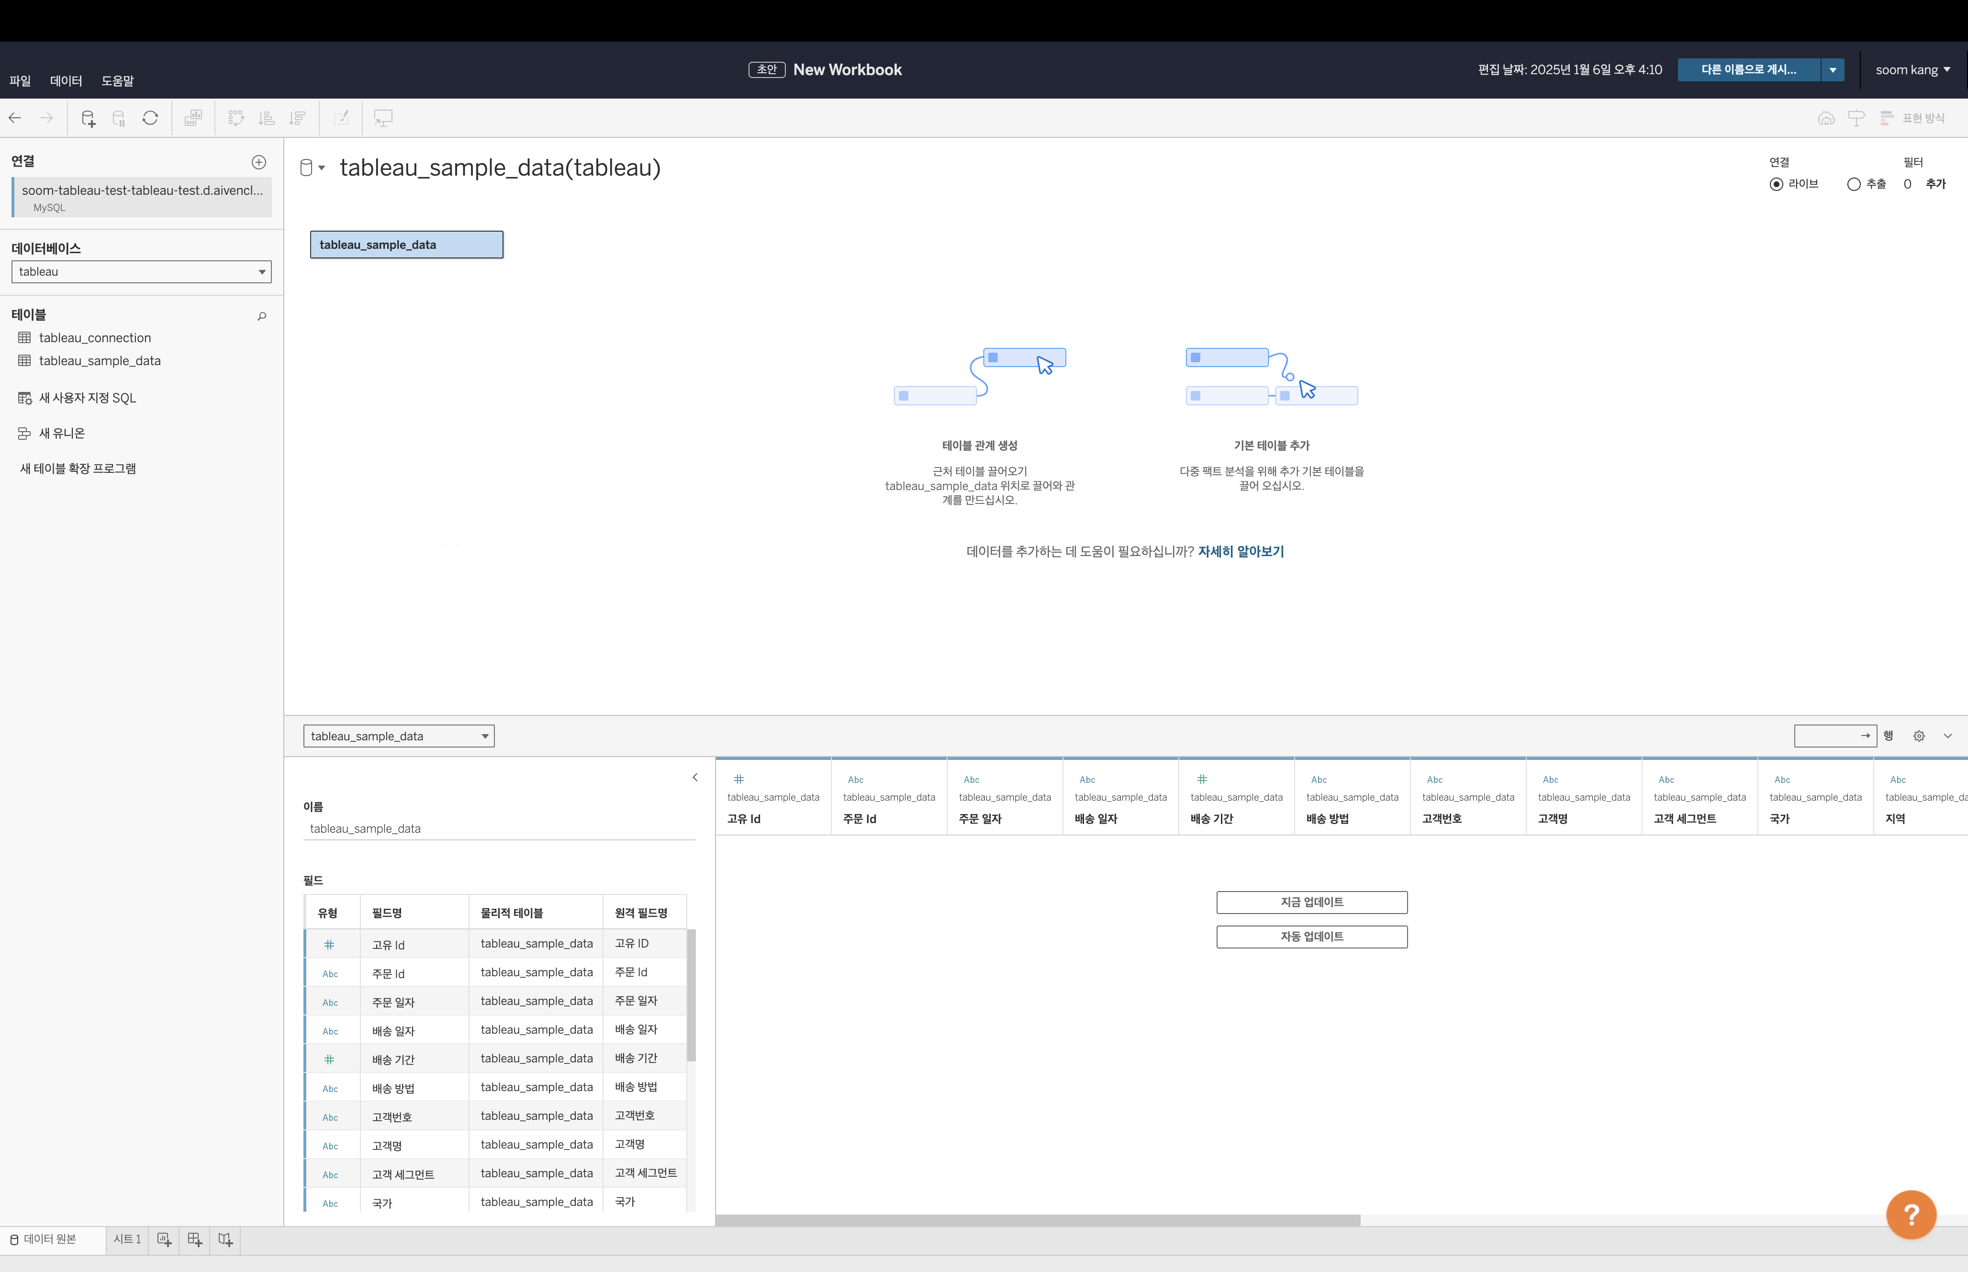The width and height of the screenshot is (1968, 1272).
Task: Click the 배송 기간 column header in grid
Action: (x=1236, y=797)
